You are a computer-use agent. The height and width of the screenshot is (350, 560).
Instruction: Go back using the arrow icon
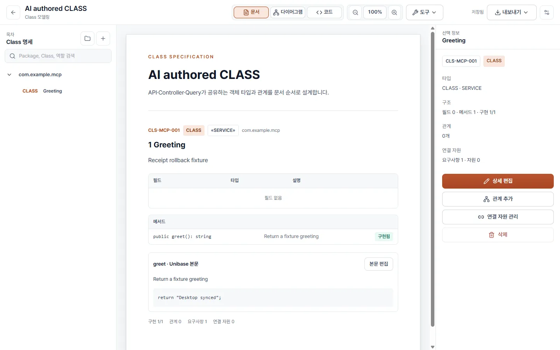tap(13, 12)
